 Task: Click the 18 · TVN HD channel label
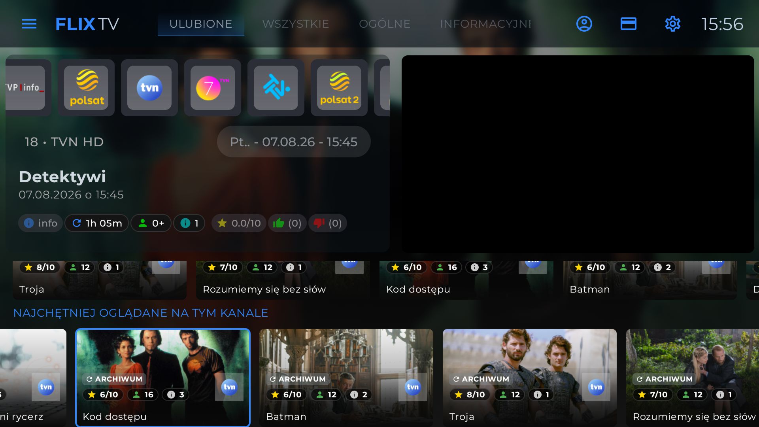(x=64, y=142)
